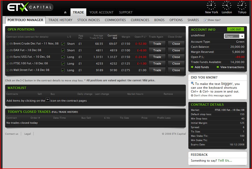Open the chart icon for FTSE 100 Fut
The height and width of the screenshot is (169, 252).
click(x=63, y=64)
